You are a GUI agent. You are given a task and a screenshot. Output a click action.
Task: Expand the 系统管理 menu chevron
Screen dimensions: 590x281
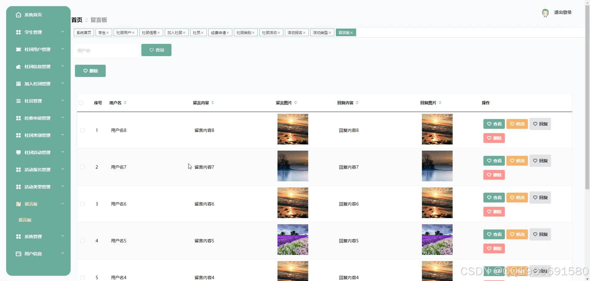point(63,236)
